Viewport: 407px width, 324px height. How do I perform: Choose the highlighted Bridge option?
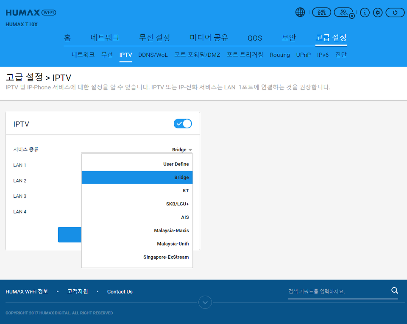pos(137,177)
